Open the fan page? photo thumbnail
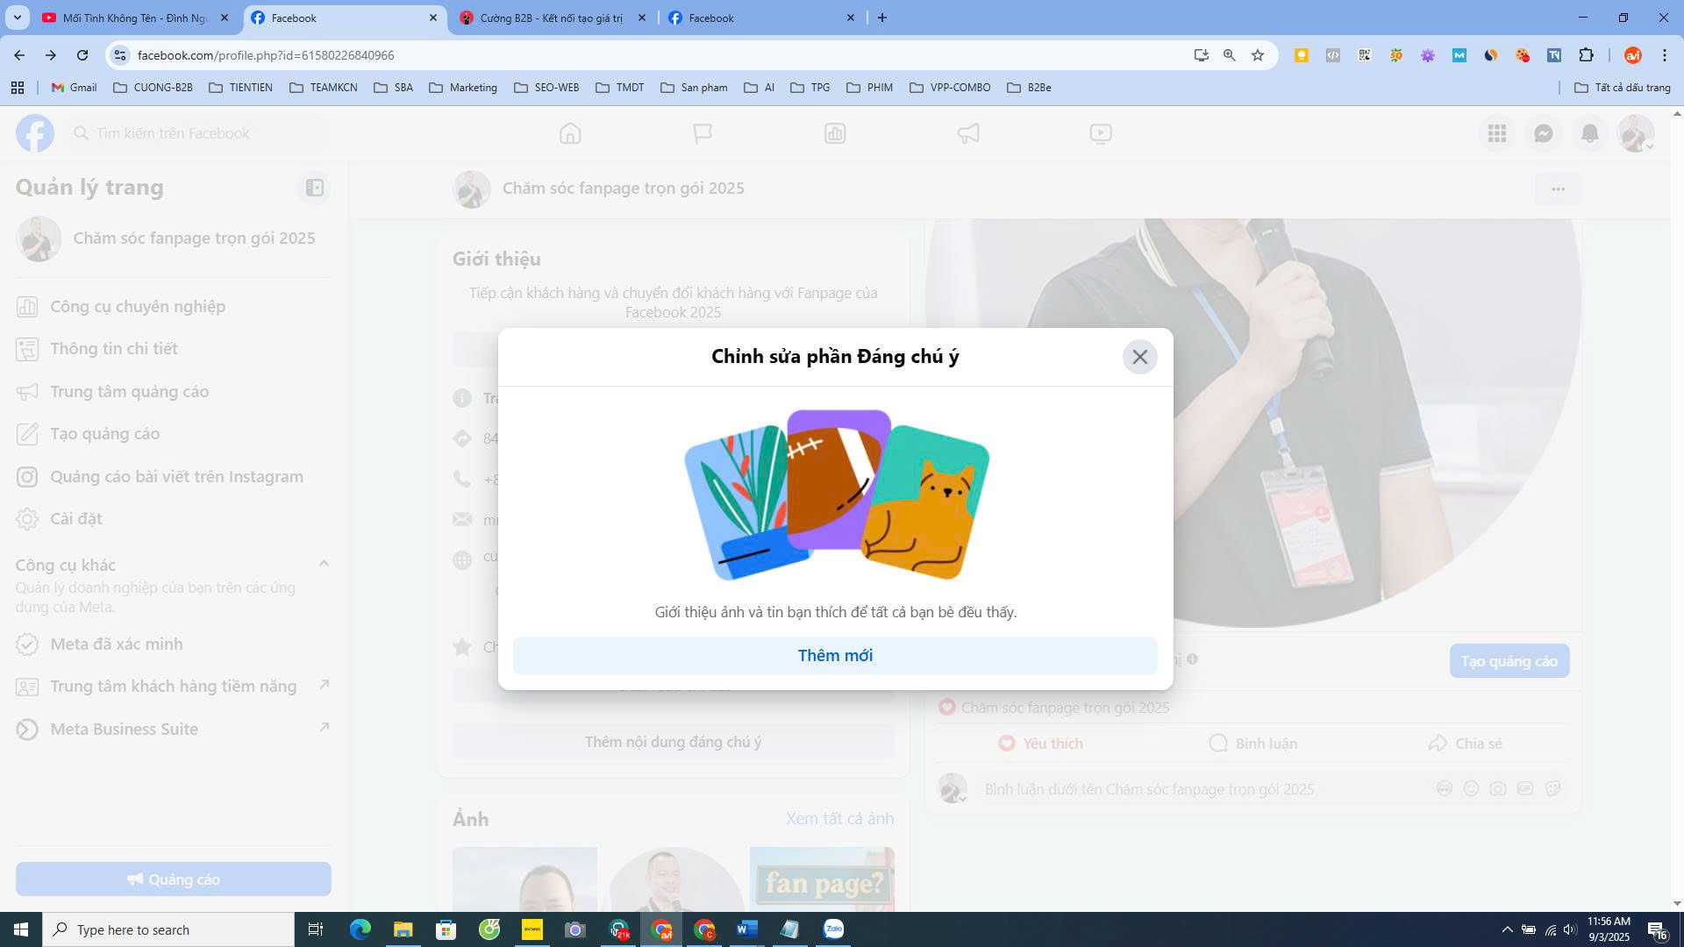This screenshot has height=947, width=1684. [822, 879]
